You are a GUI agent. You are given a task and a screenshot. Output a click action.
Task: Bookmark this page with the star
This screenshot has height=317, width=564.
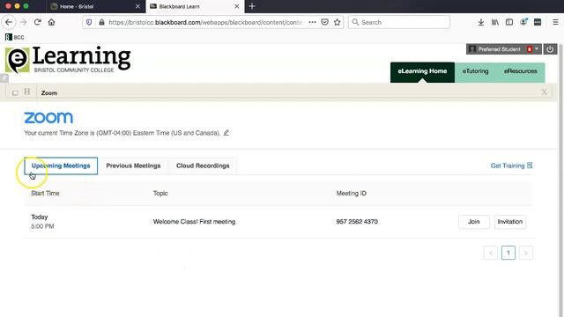click(x=337, y=22)
